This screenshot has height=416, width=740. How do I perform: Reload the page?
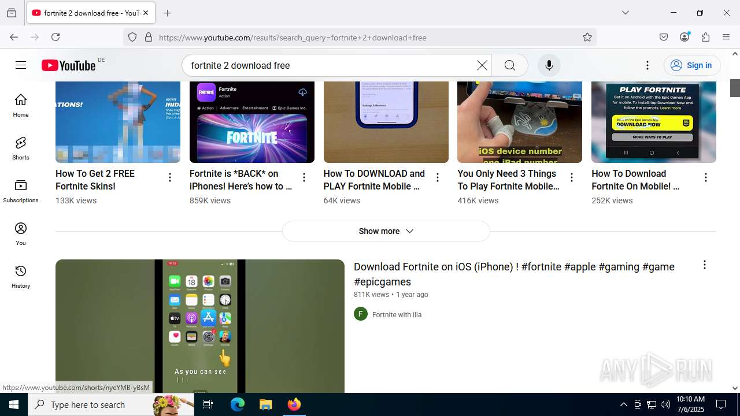[55, 37]
